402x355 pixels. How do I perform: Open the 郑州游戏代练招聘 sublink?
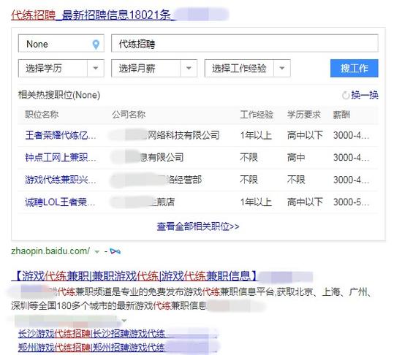(x=91, y=347)
